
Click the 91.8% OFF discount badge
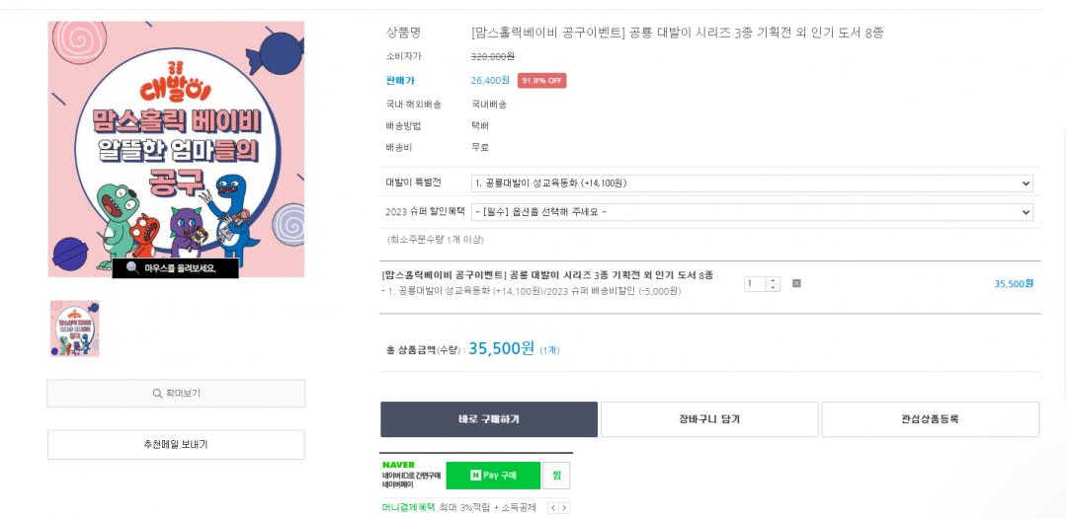click(541, 81)
